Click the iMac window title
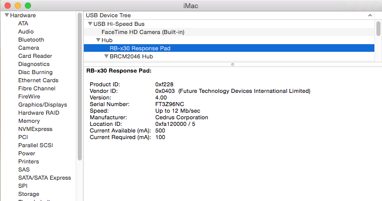Image resolution: width=382 pixels, height=201 pixels. click(x=191, y=6)
